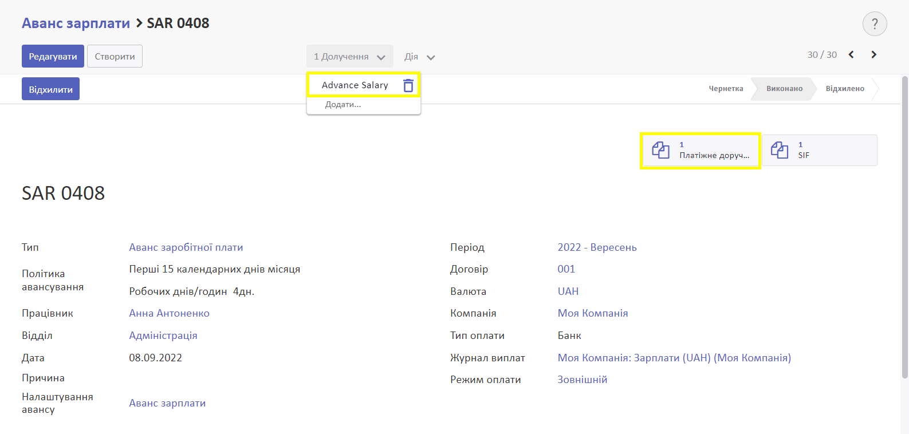The image size is (909, 434).
Task: Click the Редагувати button
Action: pyautogui.click(x=53, y=56)
